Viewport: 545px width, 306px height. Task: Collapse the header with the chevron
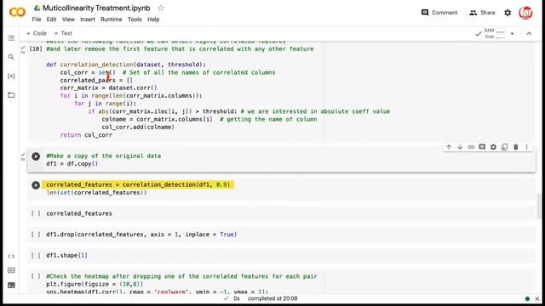[529, 34]
